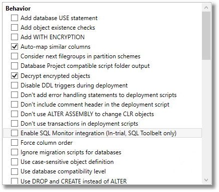Screen dimensions: 219x192
Task: Click the vertical scrollbar thumb
Action: click(206, 36)
